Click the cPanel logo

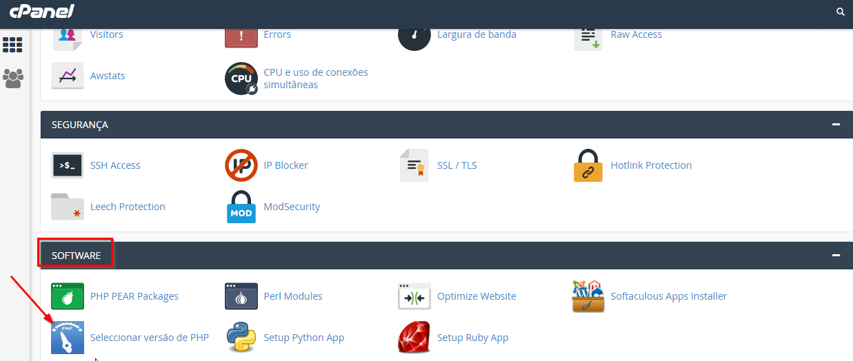pos(41,12)
